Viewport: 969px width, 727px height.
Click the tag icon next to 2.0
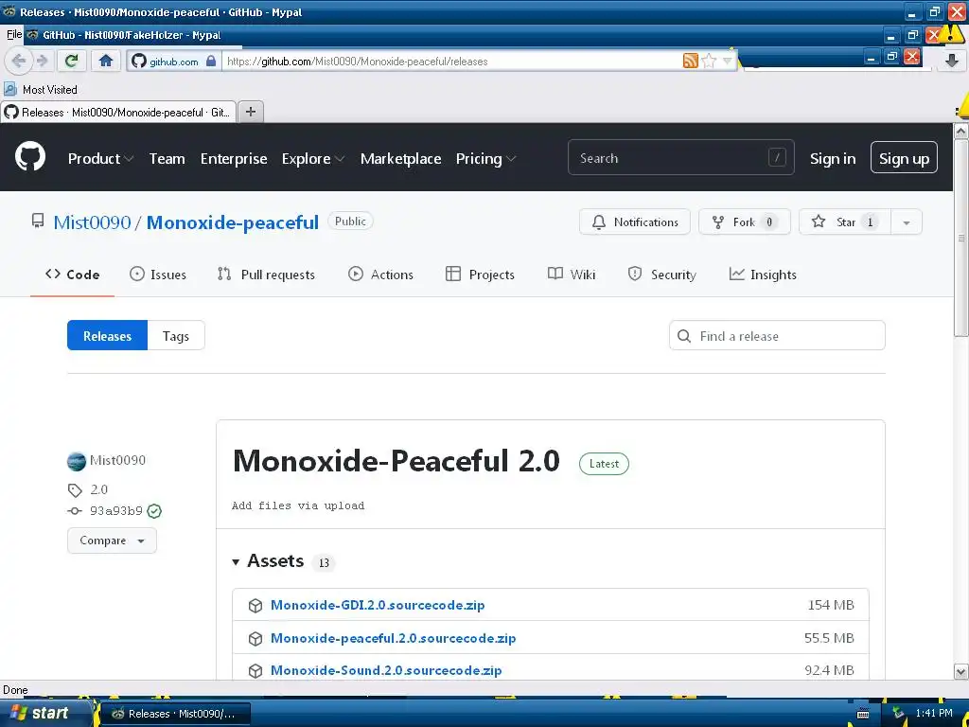point(75,490)
